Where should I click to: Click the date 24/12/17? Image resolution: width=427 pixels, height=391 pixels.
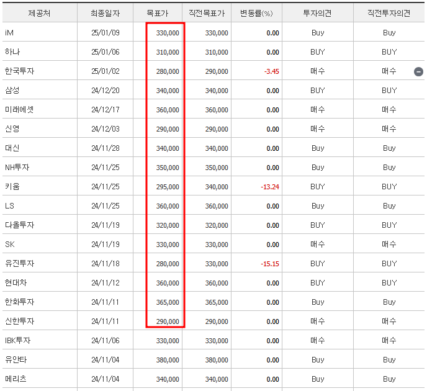106,109
